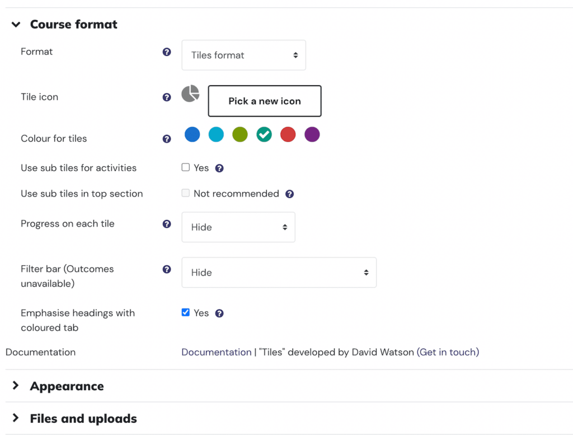Click the help icon beside Tile icon

[167, 97]
